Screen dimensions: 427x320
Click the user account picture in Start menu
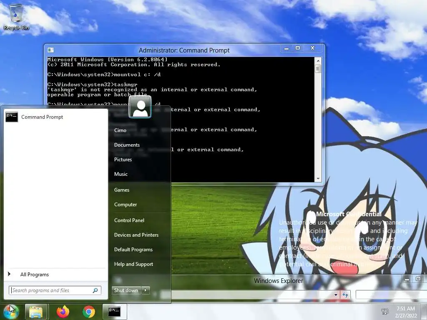(x=140, y=107)
